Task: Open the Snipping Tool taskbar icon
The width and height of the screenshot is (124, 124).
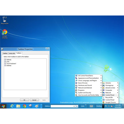Action: click(31, 106)
